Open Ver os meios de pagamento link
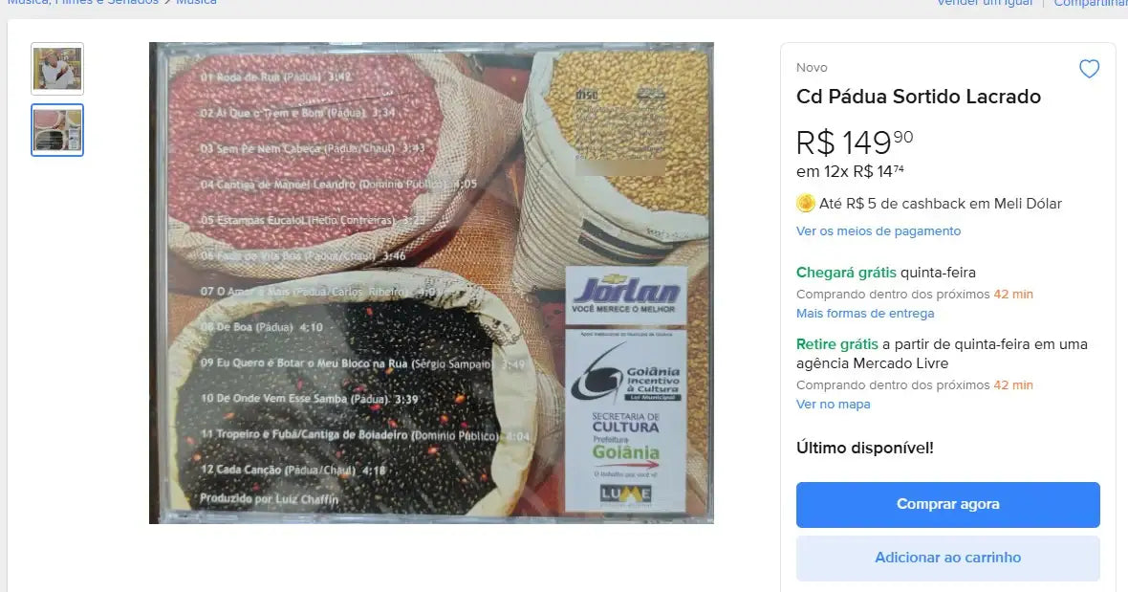1128x592 pixels. (879, 230)
